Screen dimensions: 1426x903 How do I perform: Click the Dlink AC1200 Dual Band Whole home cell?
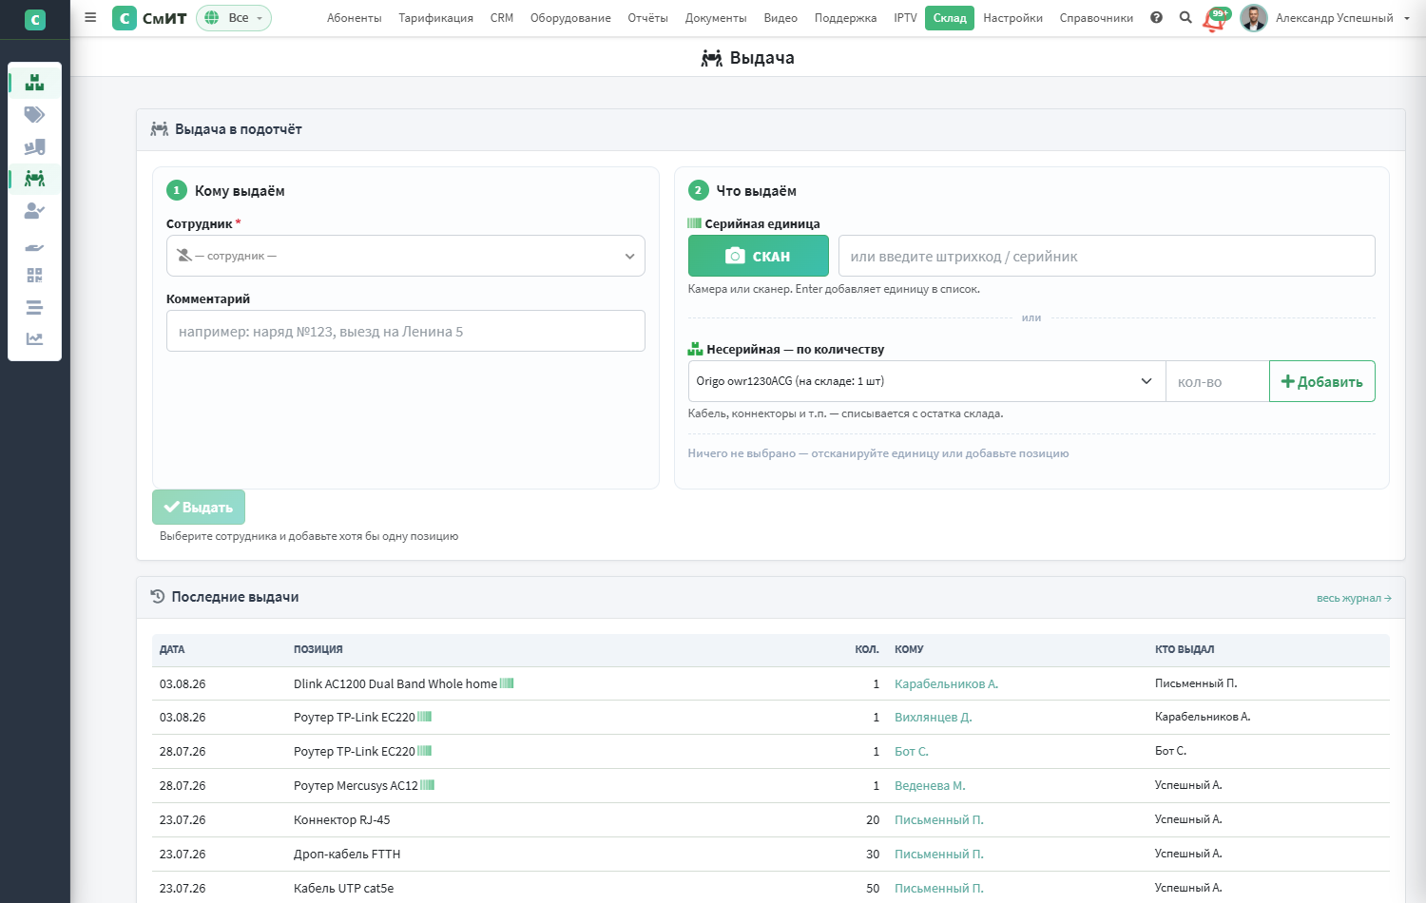click(x=395, y=683)
